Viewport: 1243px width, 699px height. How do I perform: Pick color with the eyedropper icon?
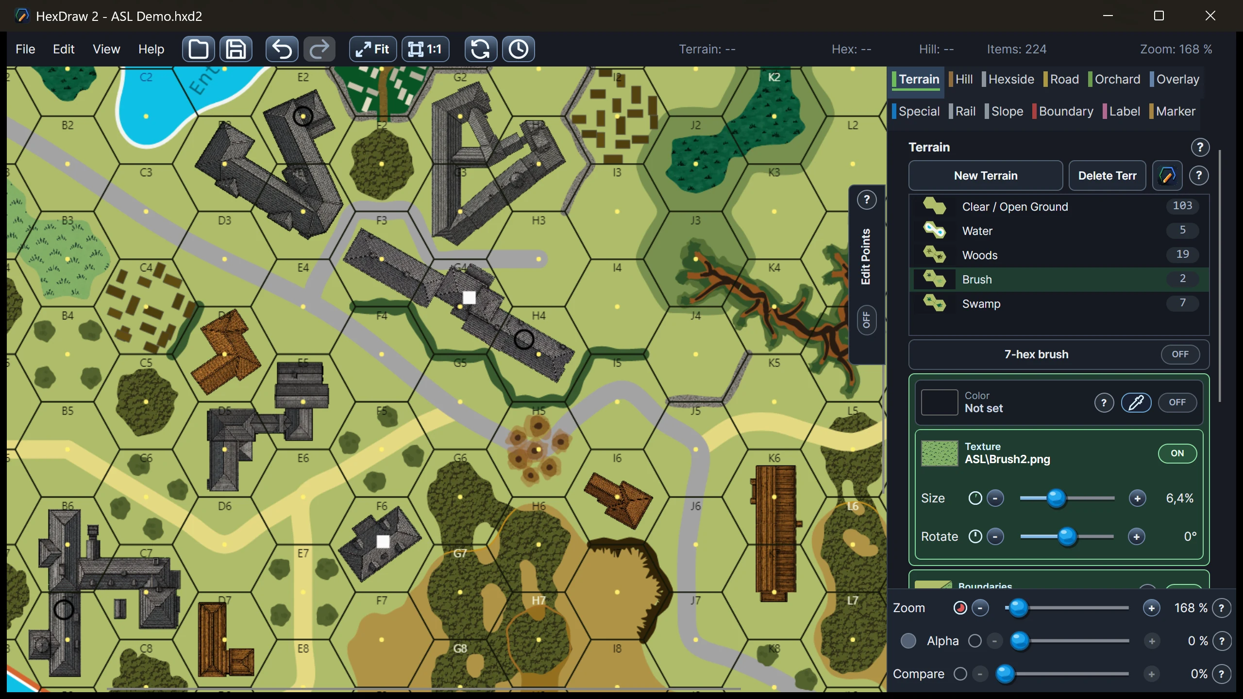click(x=1136, y=402)
